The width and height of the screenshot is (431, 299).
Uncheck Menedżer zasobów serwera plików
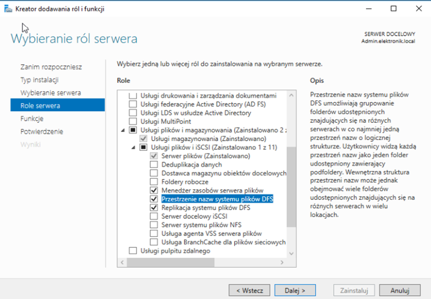[x=154, y=190]
